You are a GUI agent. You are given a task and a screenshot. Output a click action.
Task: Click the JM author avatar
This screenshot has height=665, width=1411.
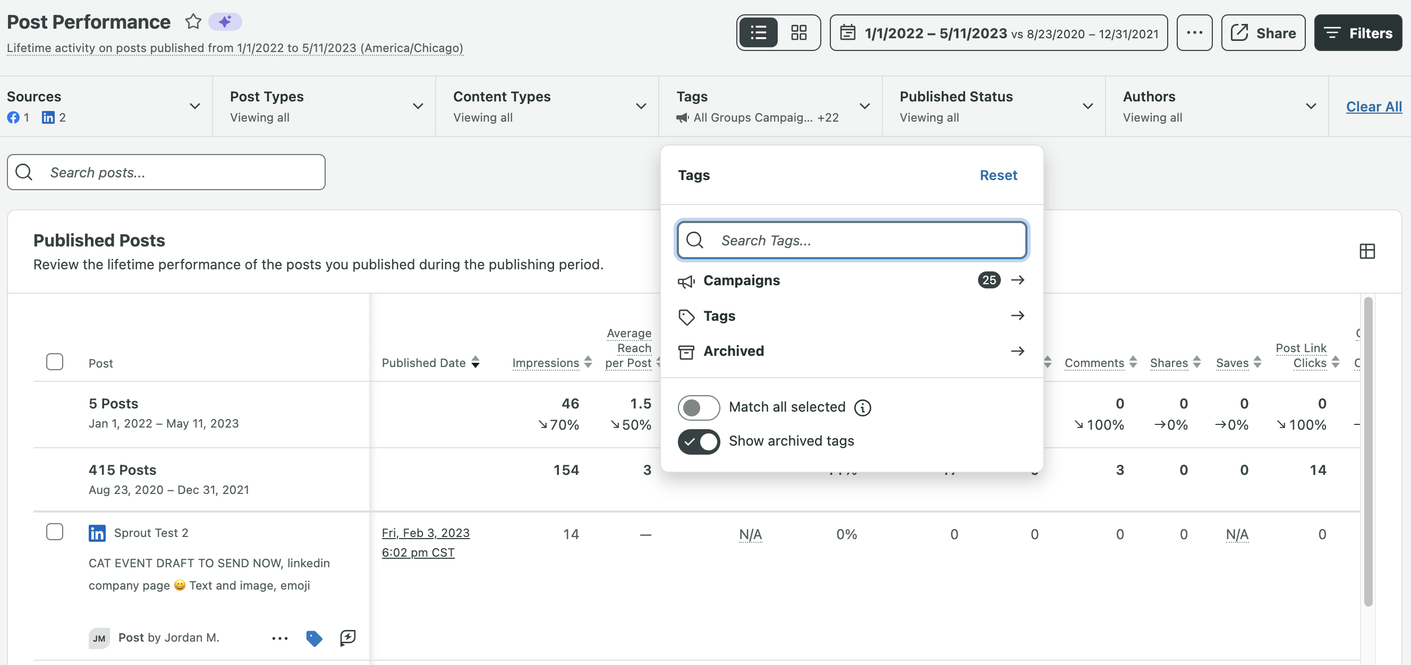[99, 638]
